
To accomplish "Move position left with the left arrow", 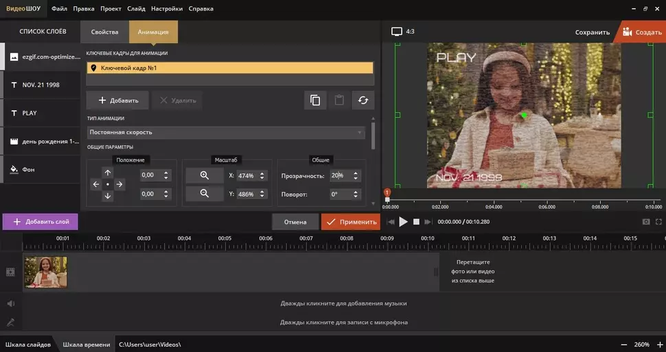I will [x=96, y=184].
